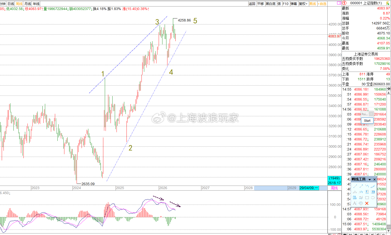
Task: Close the 画线工具 panel
Action: 375,180
